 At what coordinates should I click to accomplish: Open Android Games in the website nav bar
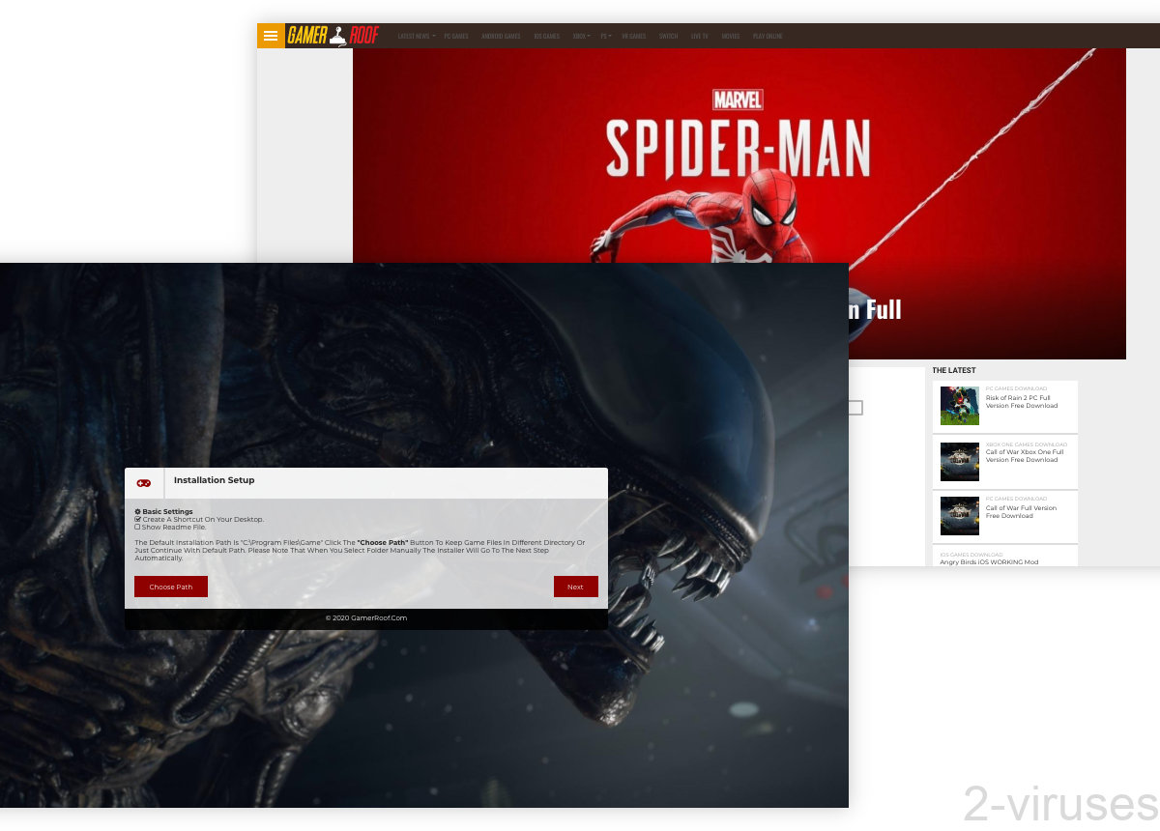click(501, 37)
